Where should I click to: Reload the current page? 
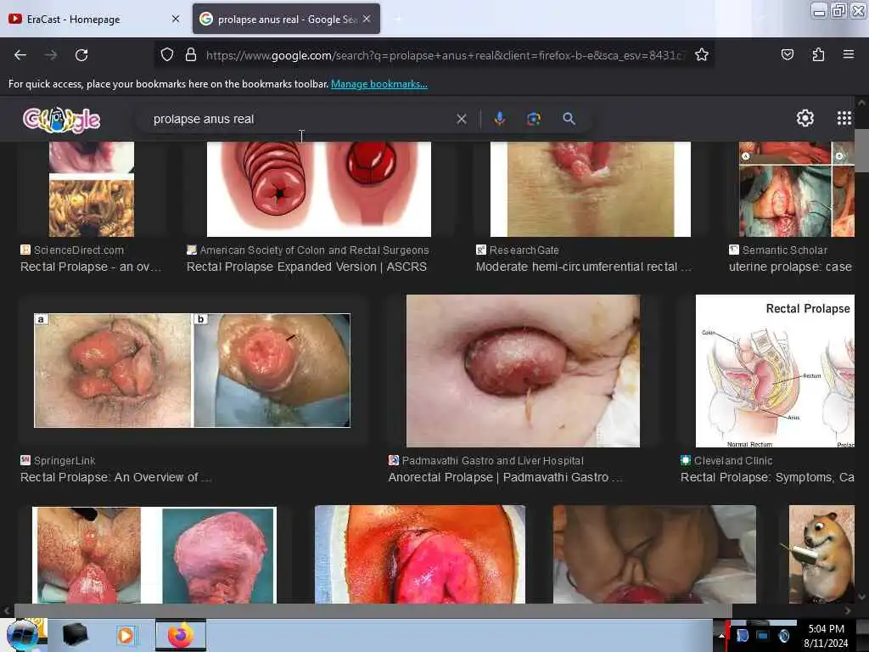[x=81, y=55]
